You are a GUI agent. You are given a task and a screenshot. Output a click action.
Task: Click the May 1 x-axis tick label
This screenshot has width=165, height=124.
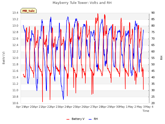pos(123,107)
